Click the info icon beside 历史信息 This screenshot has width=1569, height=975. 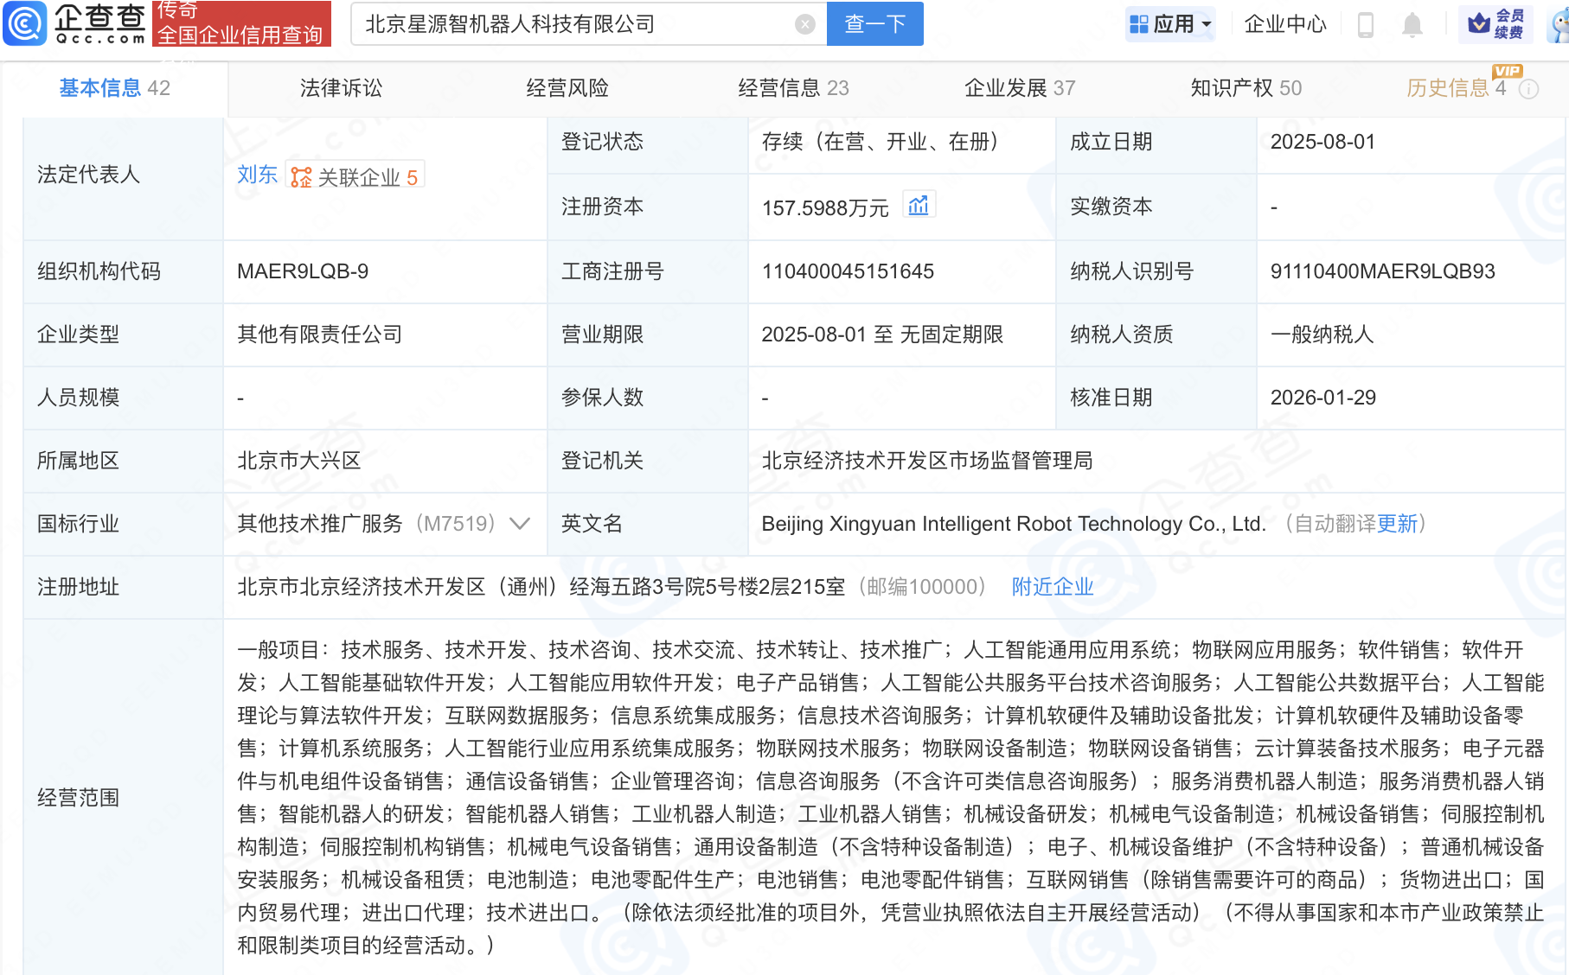point(1530,88)
